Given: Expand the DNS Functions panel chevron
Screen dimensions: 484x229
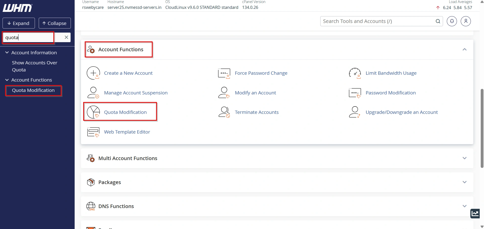Looking at the screenshot, I should coord(465,206).
